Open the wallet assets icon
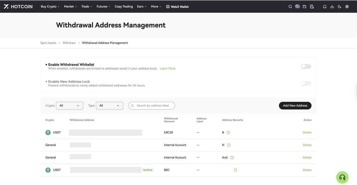Image resolution: width=357 pixels, height=185 pixels. pos(305,7)
